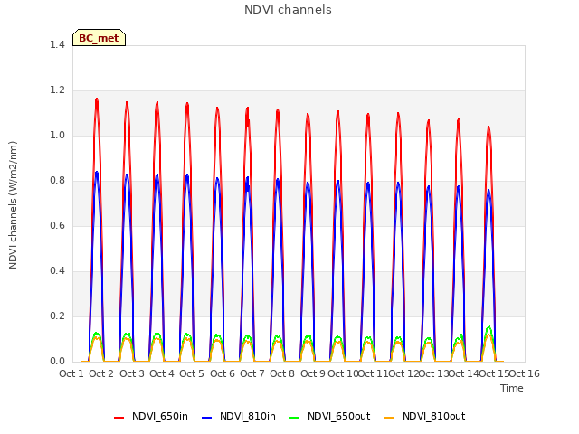Click the 0.4 y-axis tick label

pyautogui.click(x=57, y=271)
